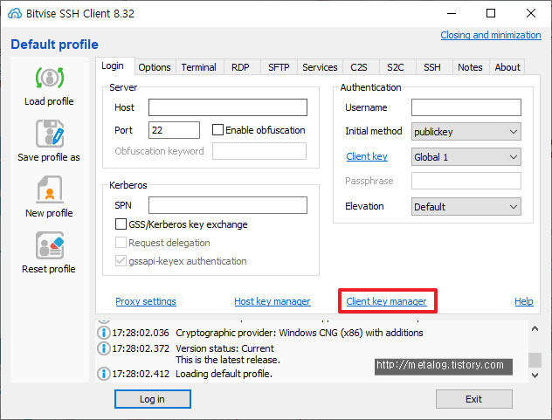Click the Load profile icon
This screenshot has width=552, height=420.
50,78
